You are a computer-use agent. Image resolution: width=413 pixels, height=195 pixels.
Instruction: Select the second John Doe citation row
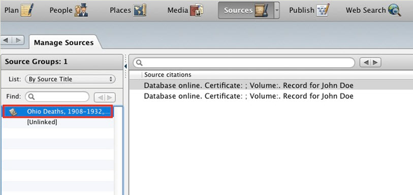click(x=271, y=96)
